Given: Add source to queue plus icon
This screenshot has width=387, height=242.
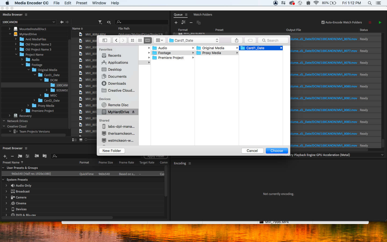Looking at the screenshot, I should click(176, 23).
